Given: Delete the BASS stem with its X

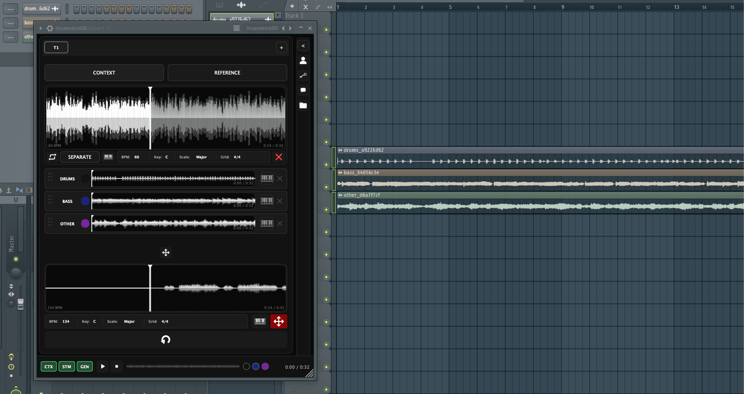Looking at the screenshot, I should coord(280,201).
